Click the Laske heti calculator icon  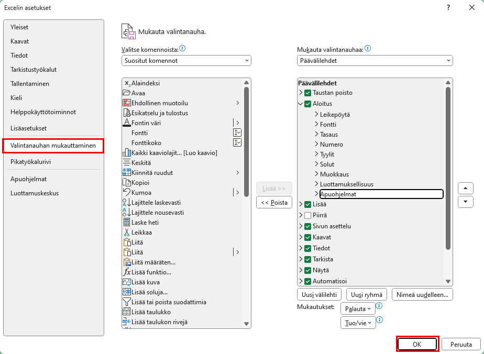click(x=127, y=223)
